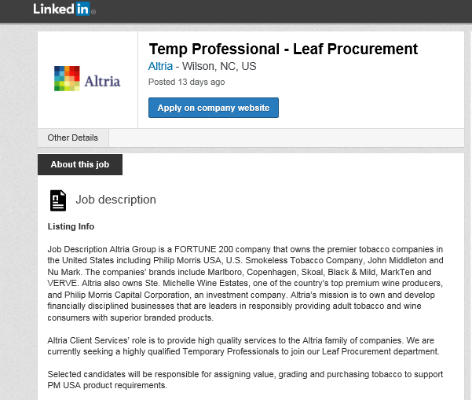Click the Job description heading text
472x400 pixels.
(115, 200)
